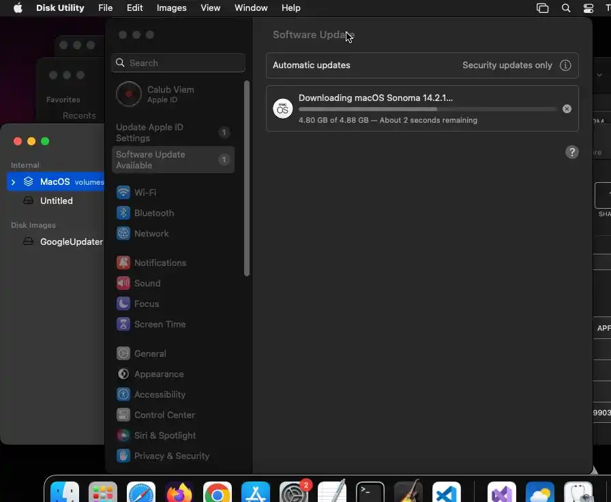Open Control Center in menu bar
This screenshot has height=502, width=611.
588,8
